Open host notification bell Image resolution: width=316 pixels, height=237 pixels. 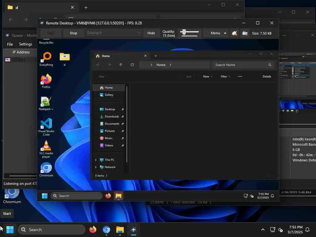coord(308,230)
